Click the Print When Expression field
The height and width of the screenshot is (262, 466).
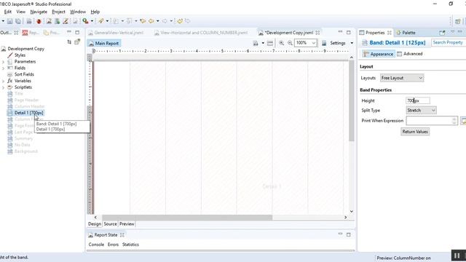pyautogui.click(x=431, y=121)
